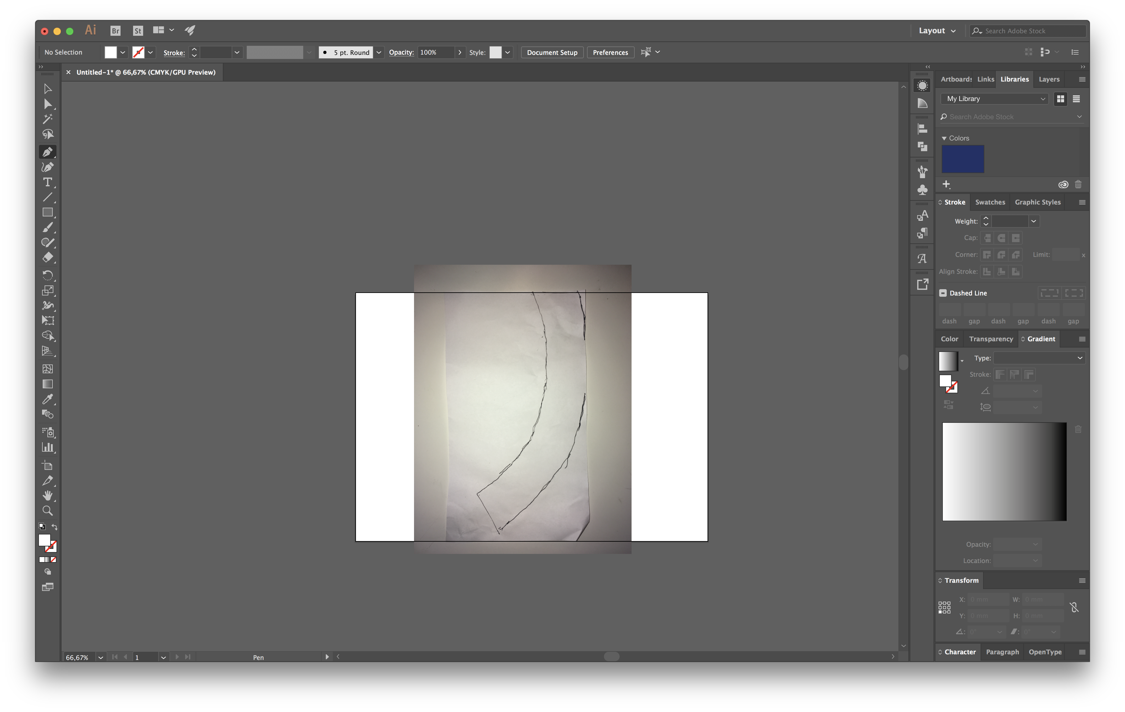Switch library to list view
Screen dimensions: 1125x712
[1076, 98]
